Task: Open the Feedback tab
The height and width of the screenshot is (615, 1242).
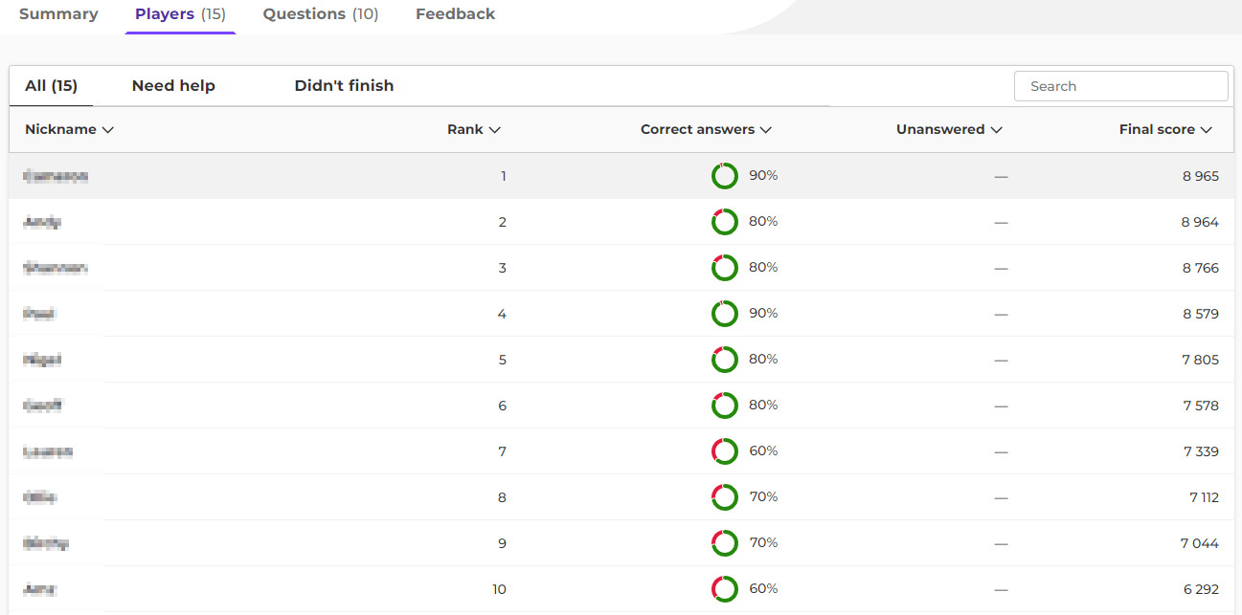Action: pyautogui.click(x=455, y=14)
